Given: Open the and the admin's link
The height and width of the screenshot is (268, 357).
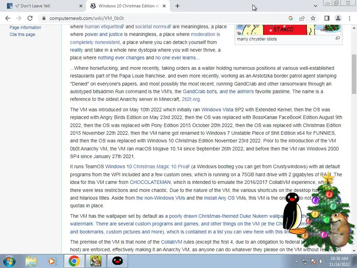Looking at the screenshot, I should (237, 91).
